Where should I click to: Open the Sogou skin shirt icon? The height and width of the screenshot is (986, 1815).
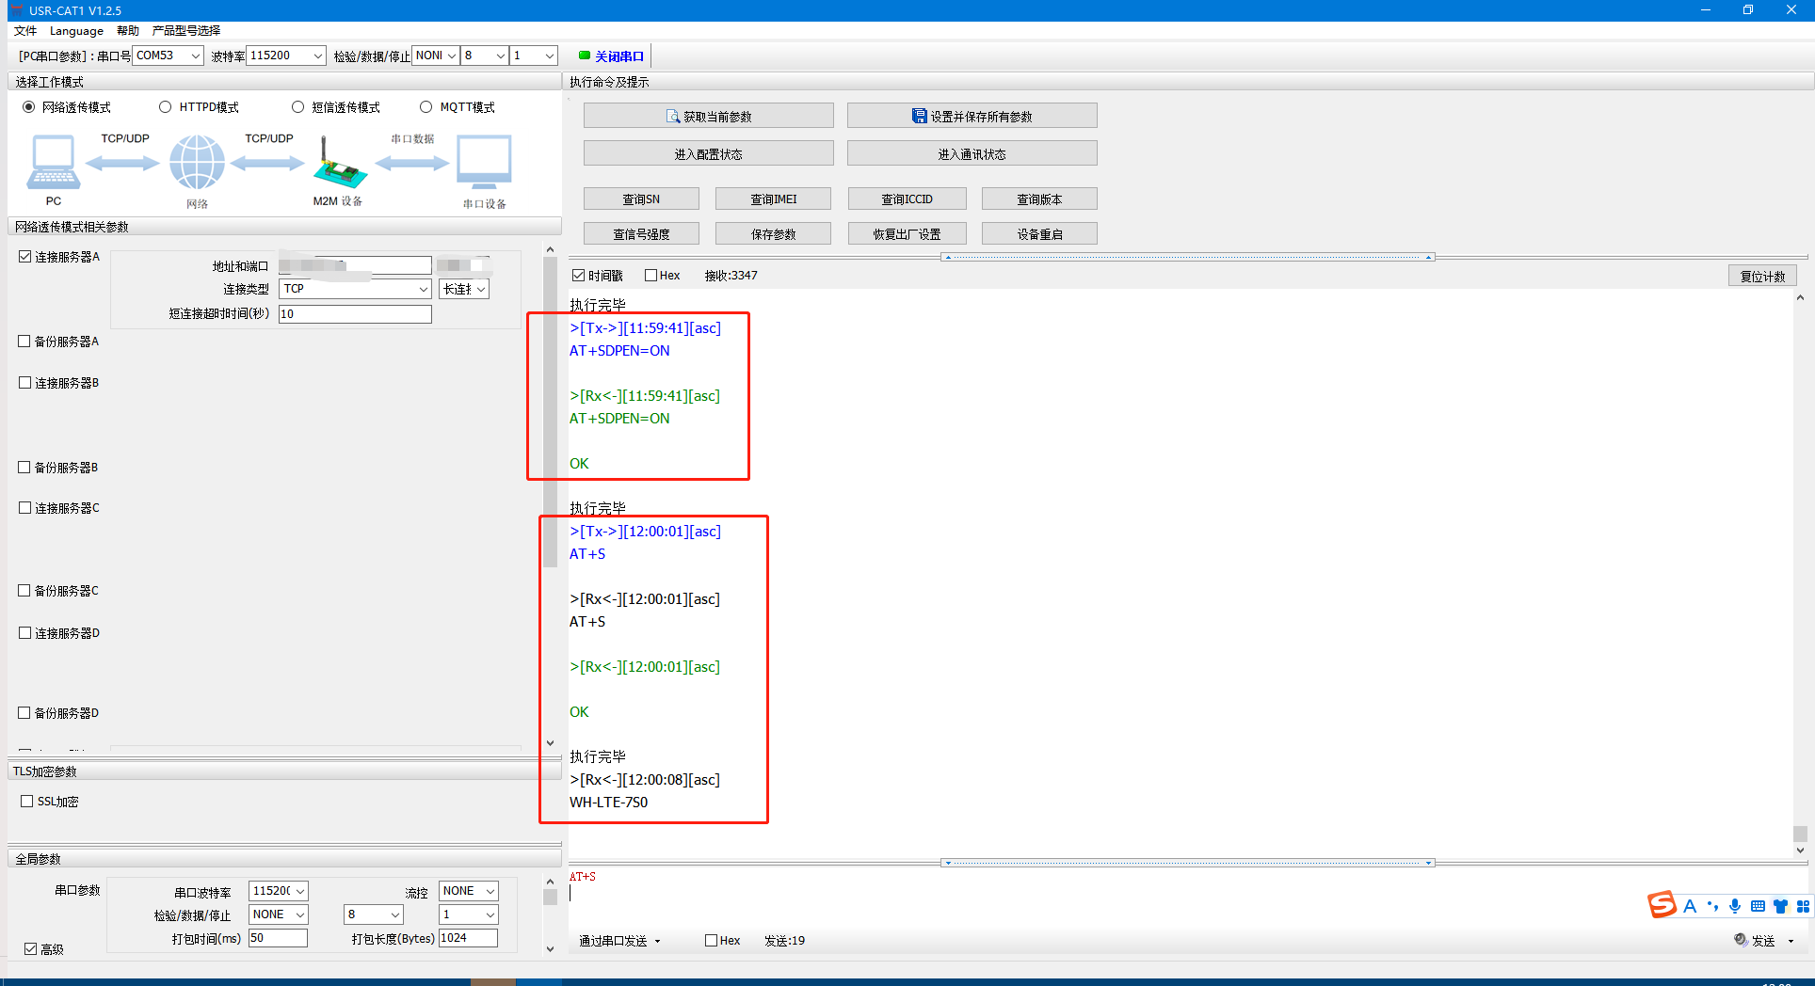click(1780, 906)
